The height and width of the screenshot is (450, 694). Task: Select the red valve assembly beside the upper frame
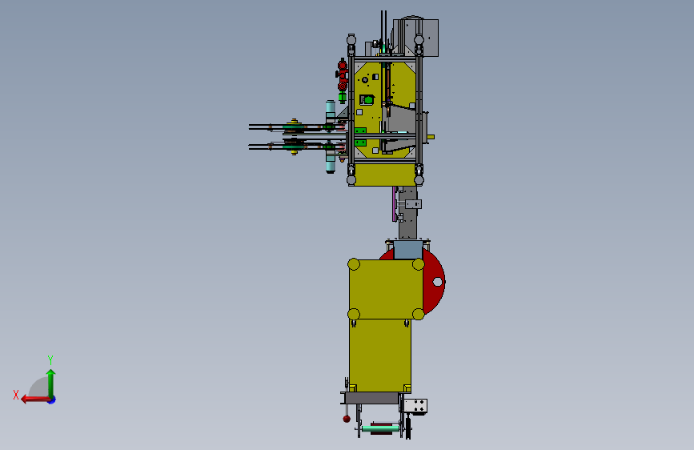(342, 76)
